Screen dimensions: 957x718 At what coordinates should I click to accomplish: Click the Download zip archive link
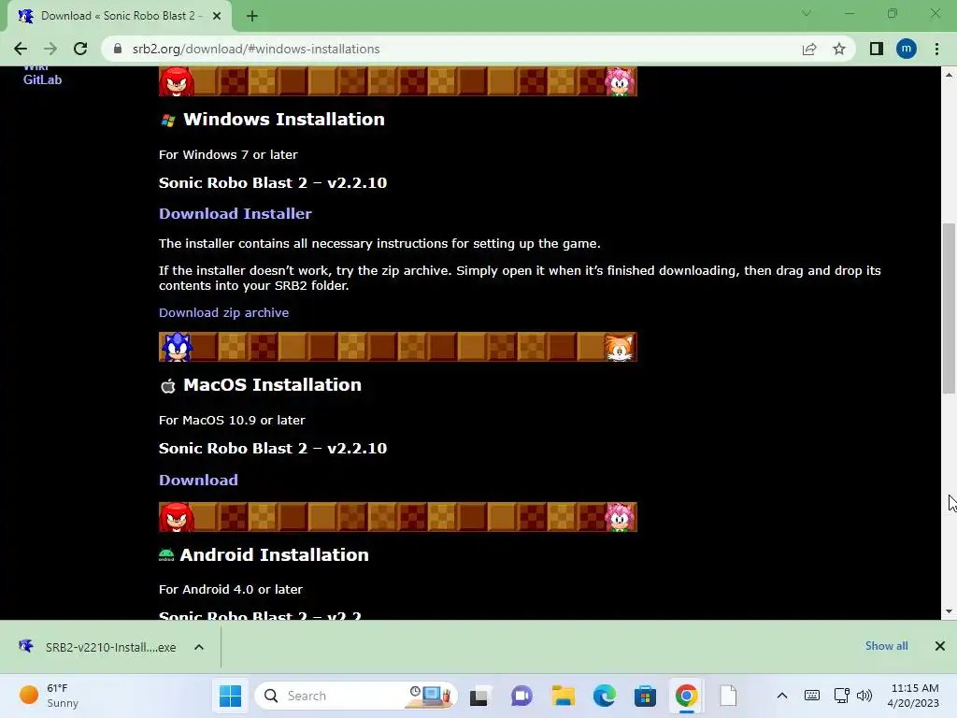click(223, 312)
